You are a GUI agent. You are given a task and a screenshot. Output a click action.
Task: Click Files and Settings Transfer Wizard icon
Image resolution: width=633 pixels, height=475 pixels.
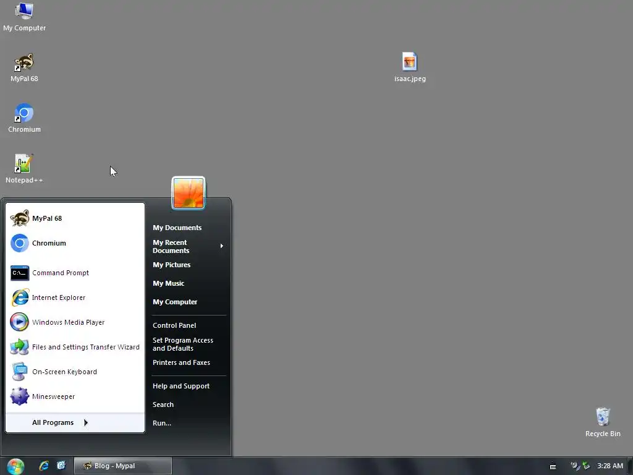pyautogui.click(x=19, y=347)
